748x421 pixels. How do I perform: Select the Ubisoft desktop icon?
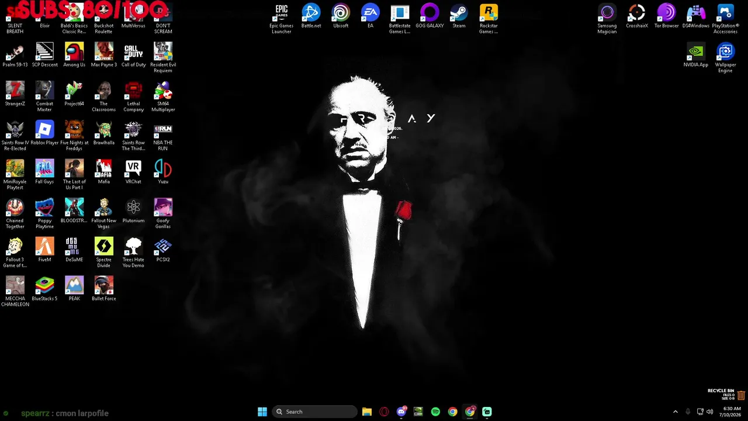click(341, 16)
